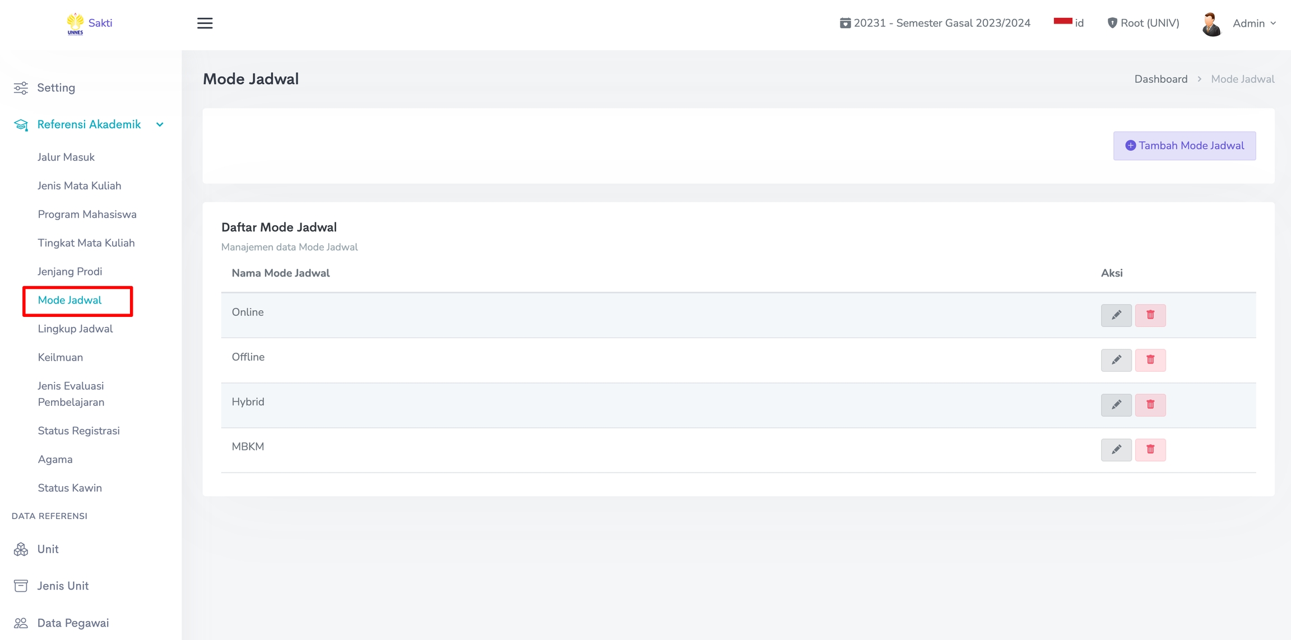Click Tambah Mode Jadwal button
This screenshot has height=640, width=1291.
pos(1184,146)
